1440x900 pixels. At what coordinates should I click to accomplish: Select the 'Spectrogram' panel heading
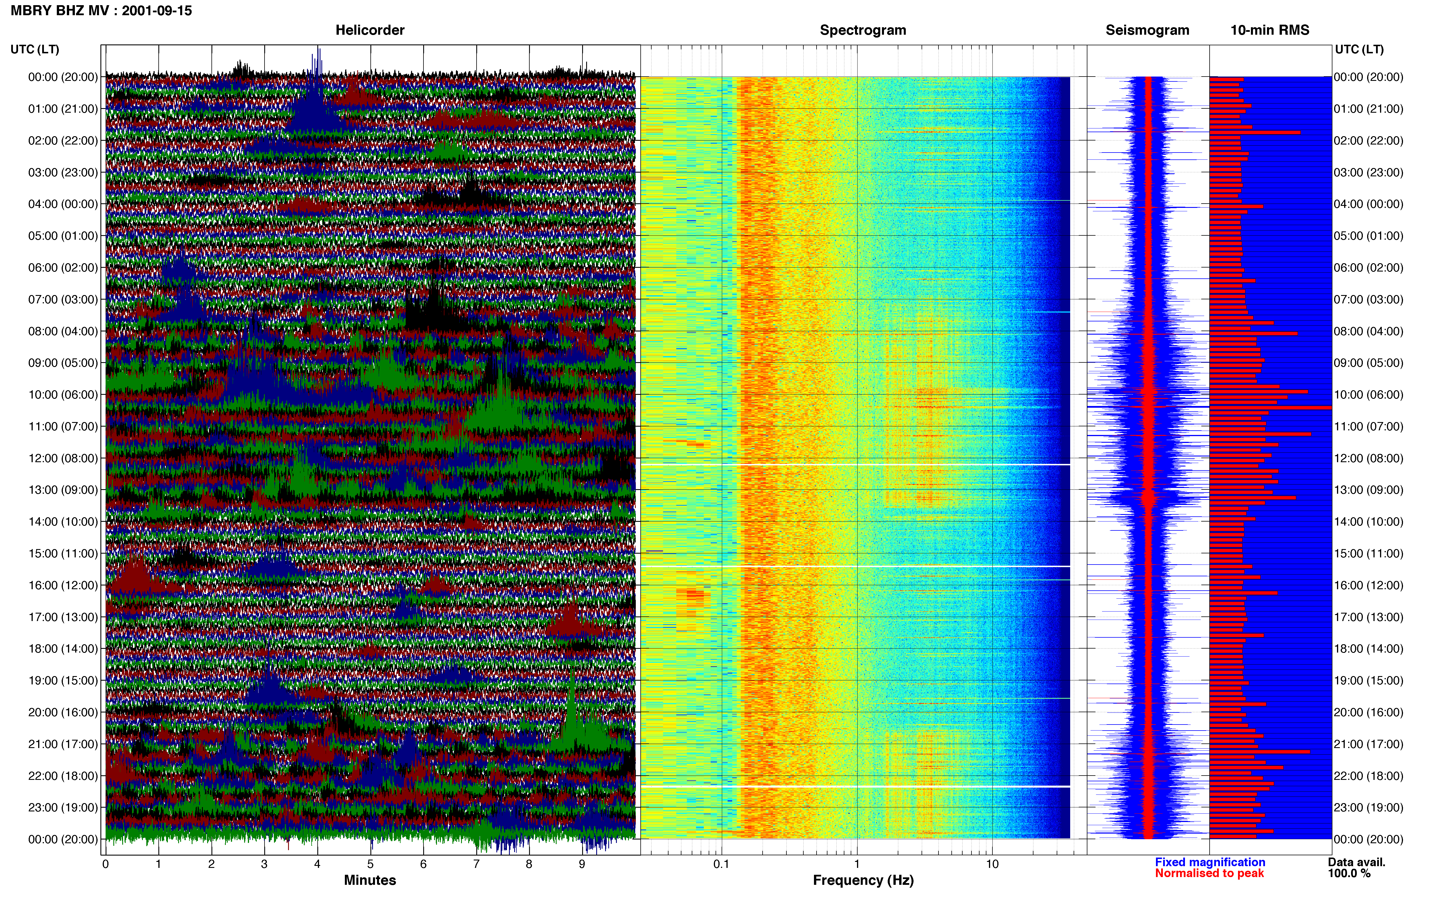point(863,30)
